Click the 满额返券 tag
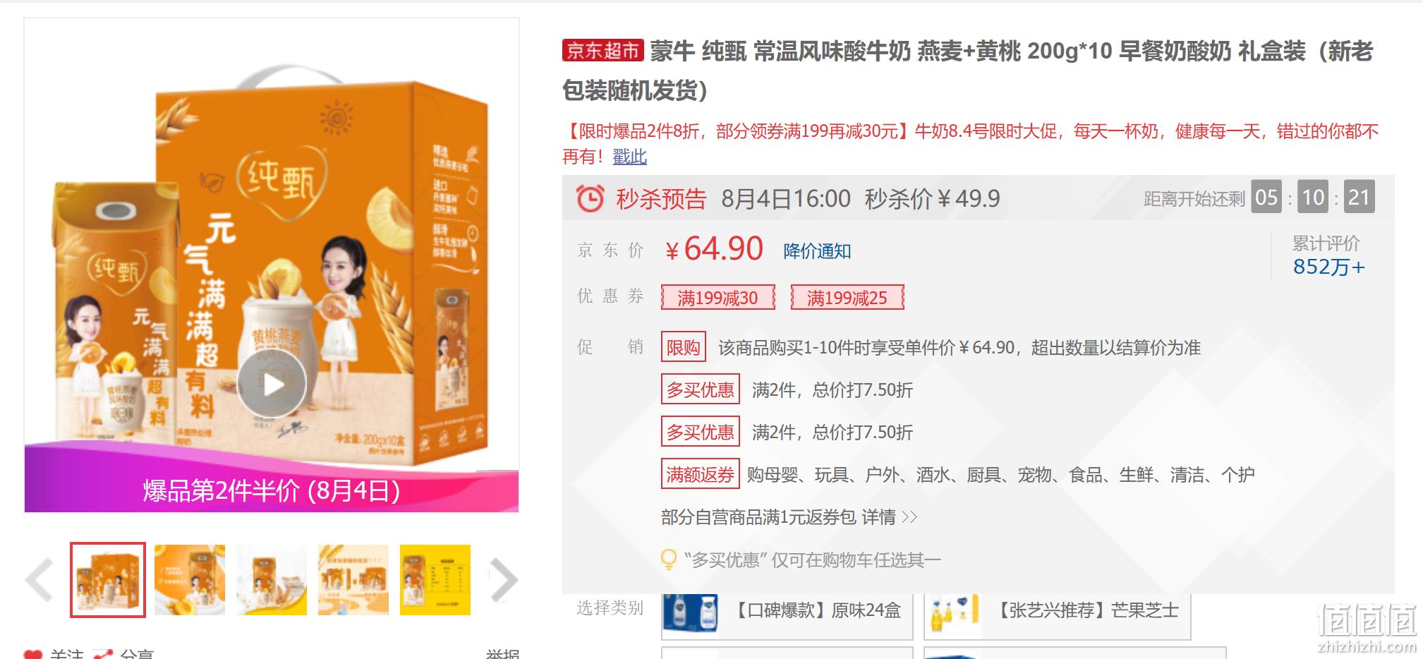 [x=700, y=474]
